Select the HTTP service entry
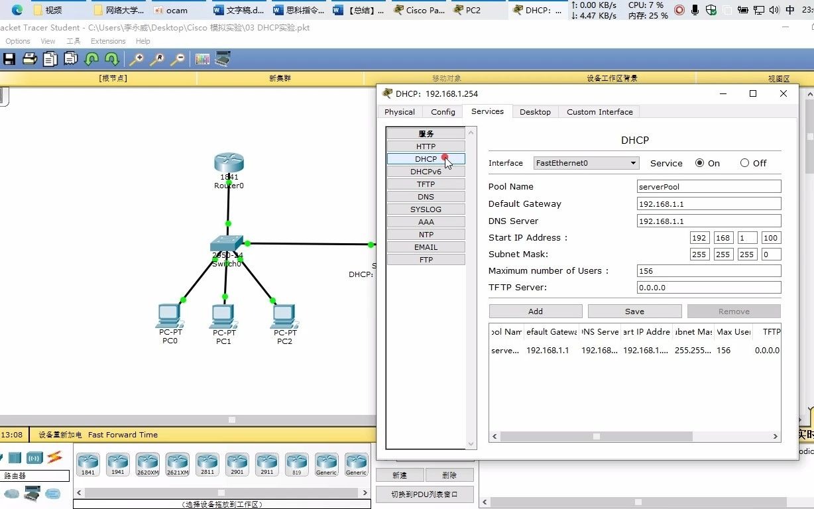This screenshot has height=509, width=814. 426,146
